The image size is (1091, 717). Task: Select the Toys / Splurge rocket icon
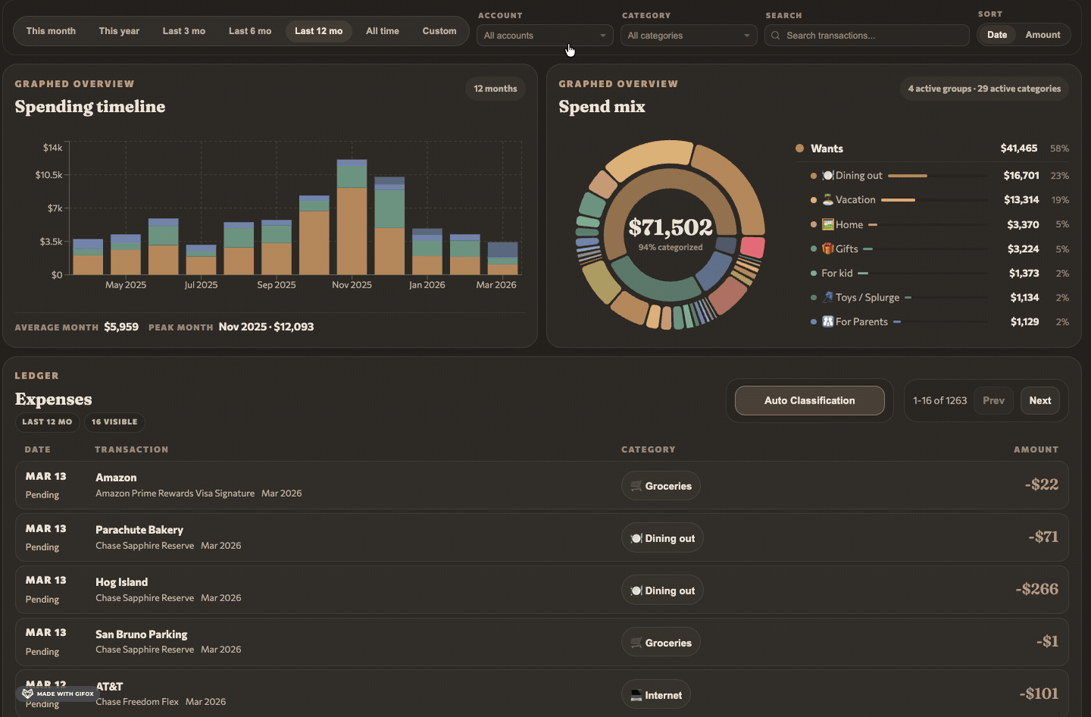pos(827,297)
